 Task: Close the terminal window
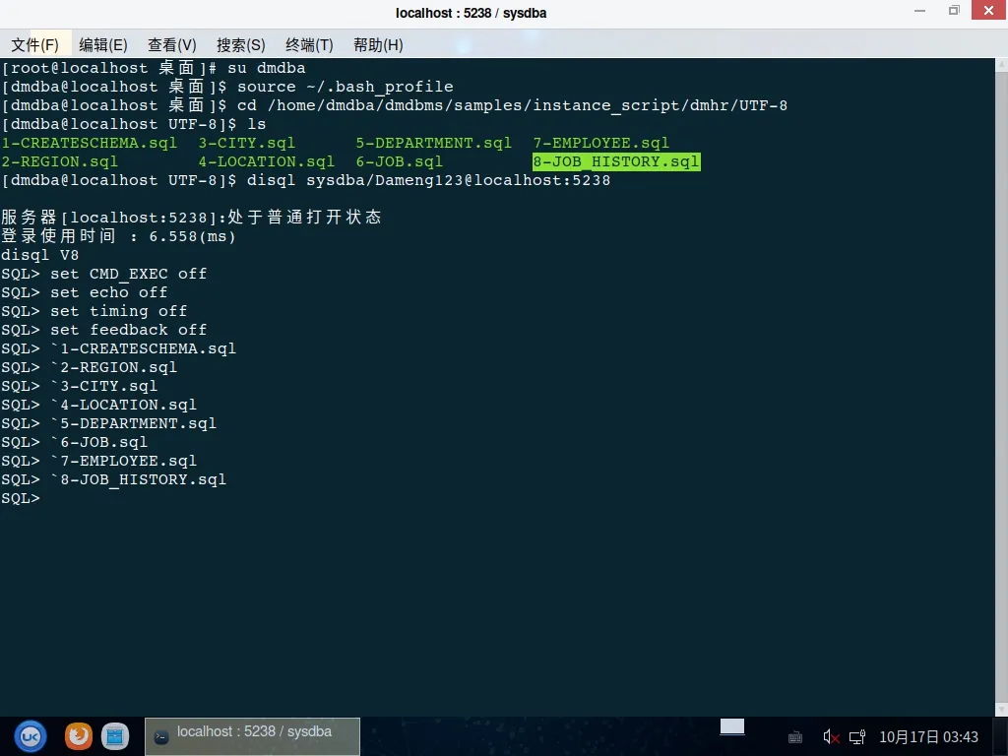(x=986, y=11)
